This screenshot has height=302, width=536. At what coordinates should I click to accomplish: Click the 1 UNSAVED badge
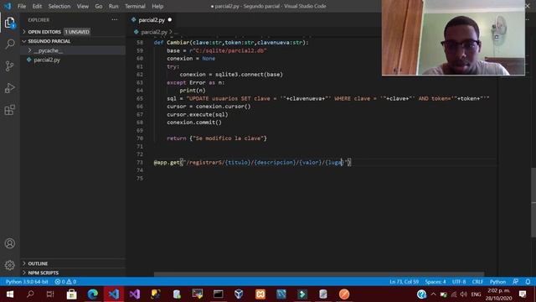pos(77,32)
